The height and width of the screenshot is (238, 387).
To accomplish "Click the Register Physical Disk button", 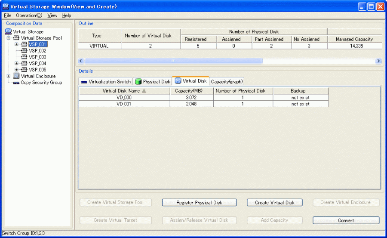I will pos(199,202).
